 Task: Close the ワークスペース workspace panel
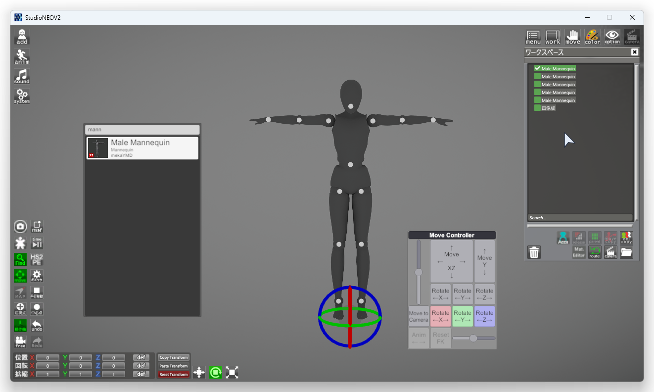click(x=635, y=52)
